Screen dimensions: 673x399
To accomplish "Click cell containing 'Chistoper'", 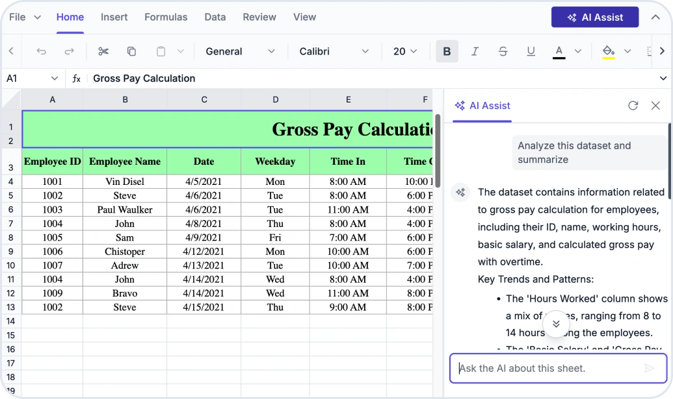I will [125, 251].
